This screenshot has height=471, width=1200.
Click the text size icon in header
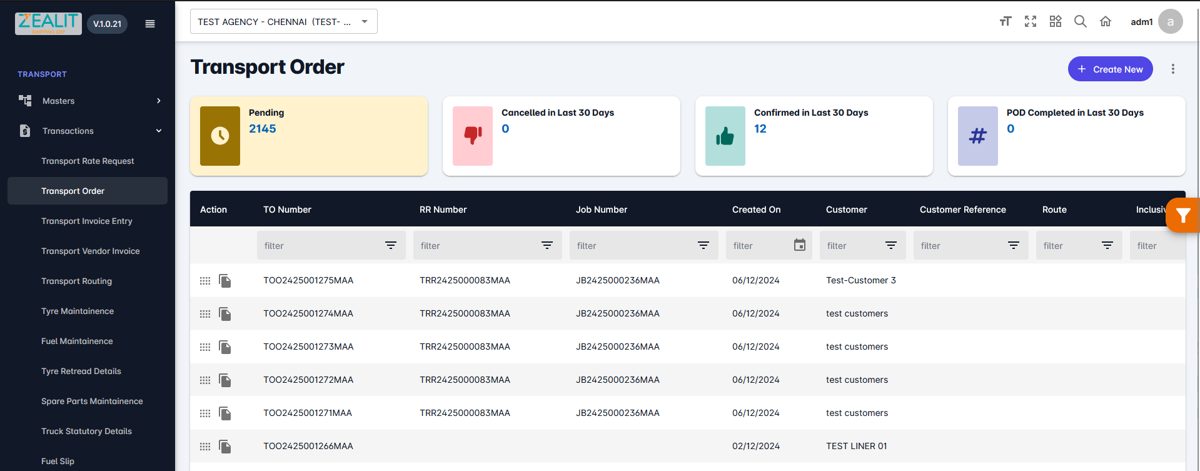click(1005, 22)
